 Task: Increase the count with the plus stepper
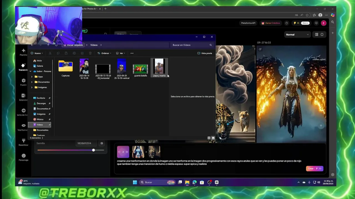(x=127, y=152)
